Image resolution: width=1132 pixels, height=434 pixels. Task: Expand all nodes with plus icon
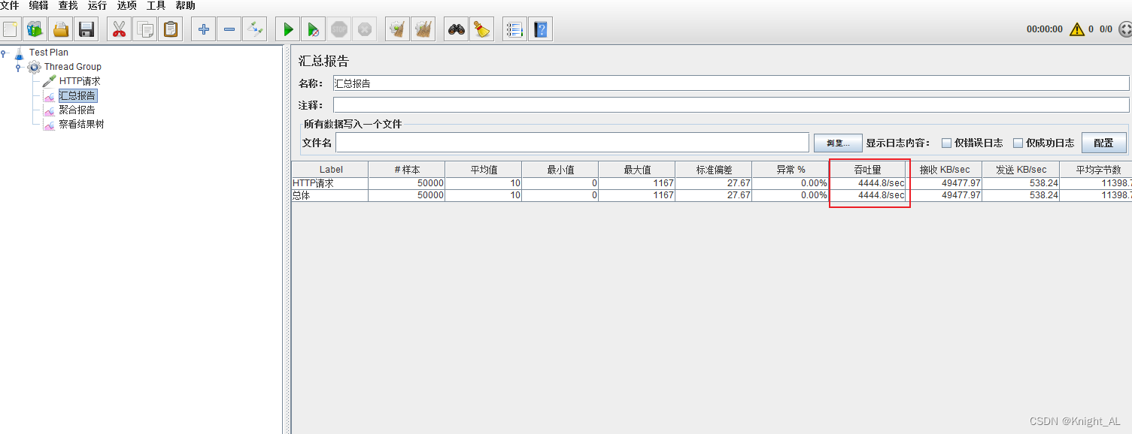(203, 29)
